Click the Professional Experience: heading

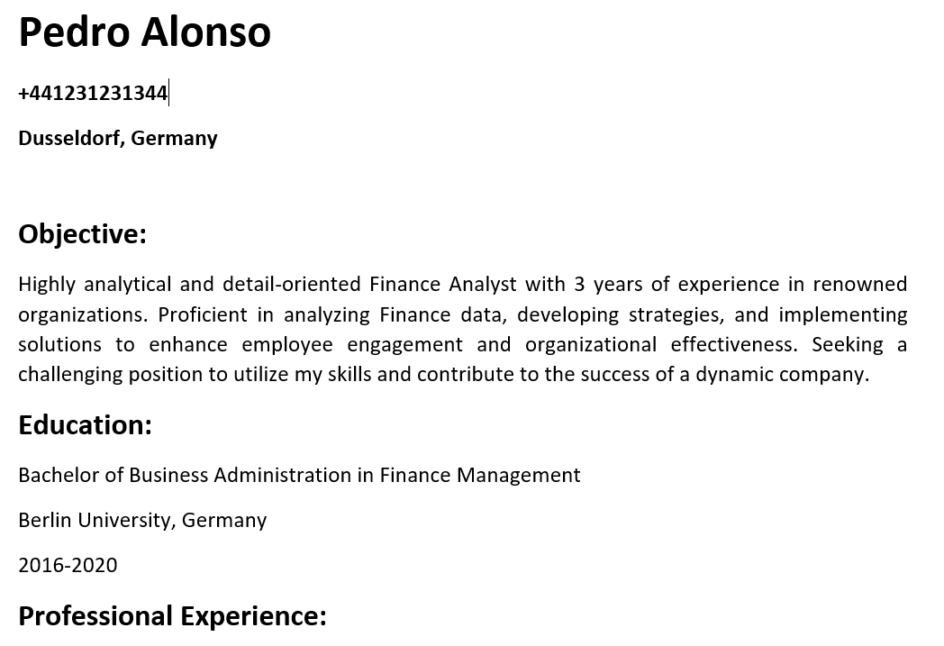click(173, 616)
